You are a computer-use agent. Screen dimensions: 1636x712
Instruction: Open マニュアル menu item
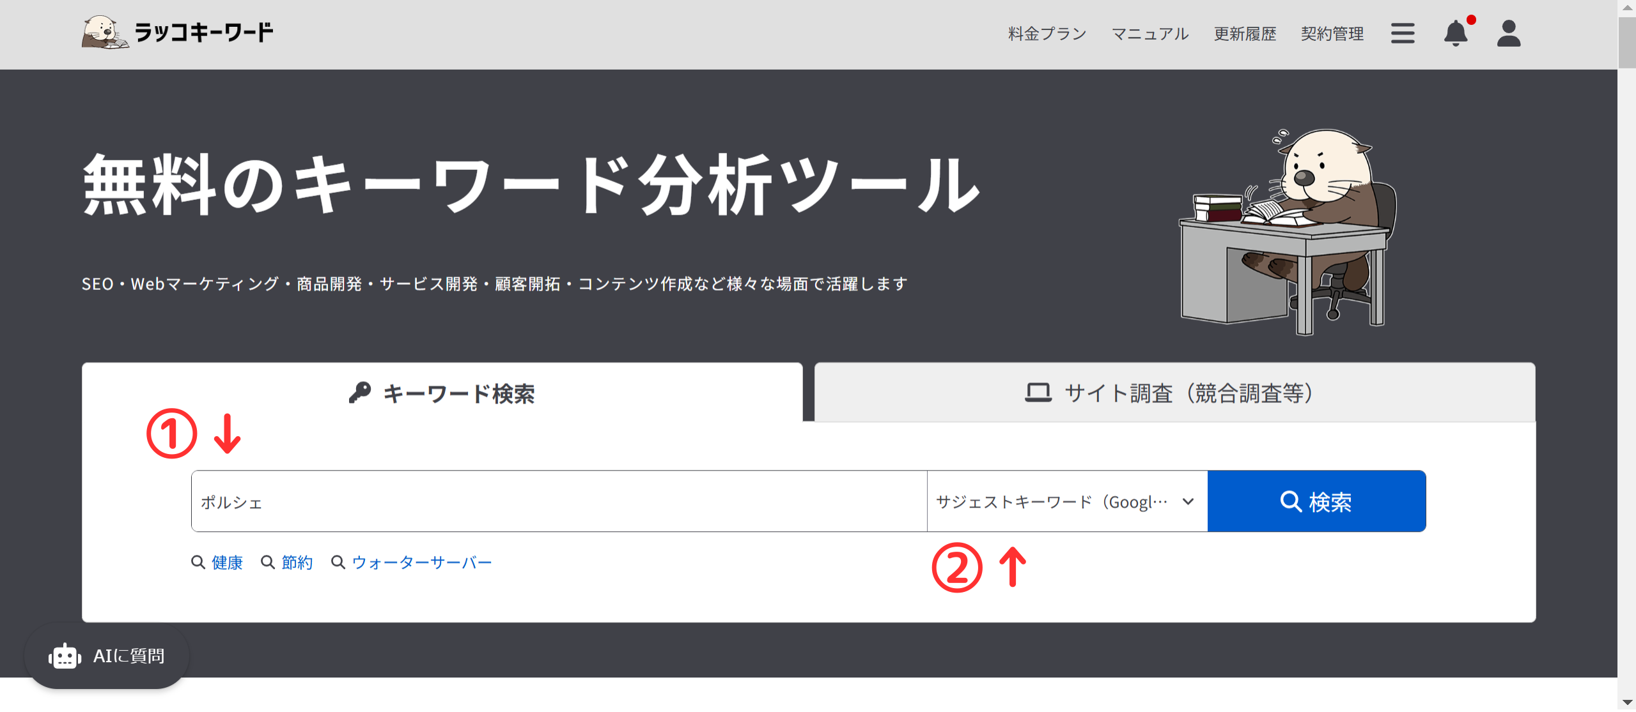[x=1149, y=34]
